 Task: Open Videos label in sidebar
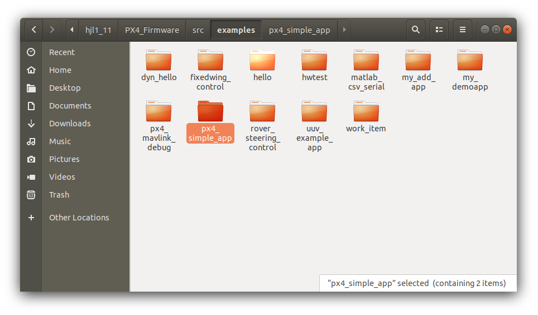[62, 177]
